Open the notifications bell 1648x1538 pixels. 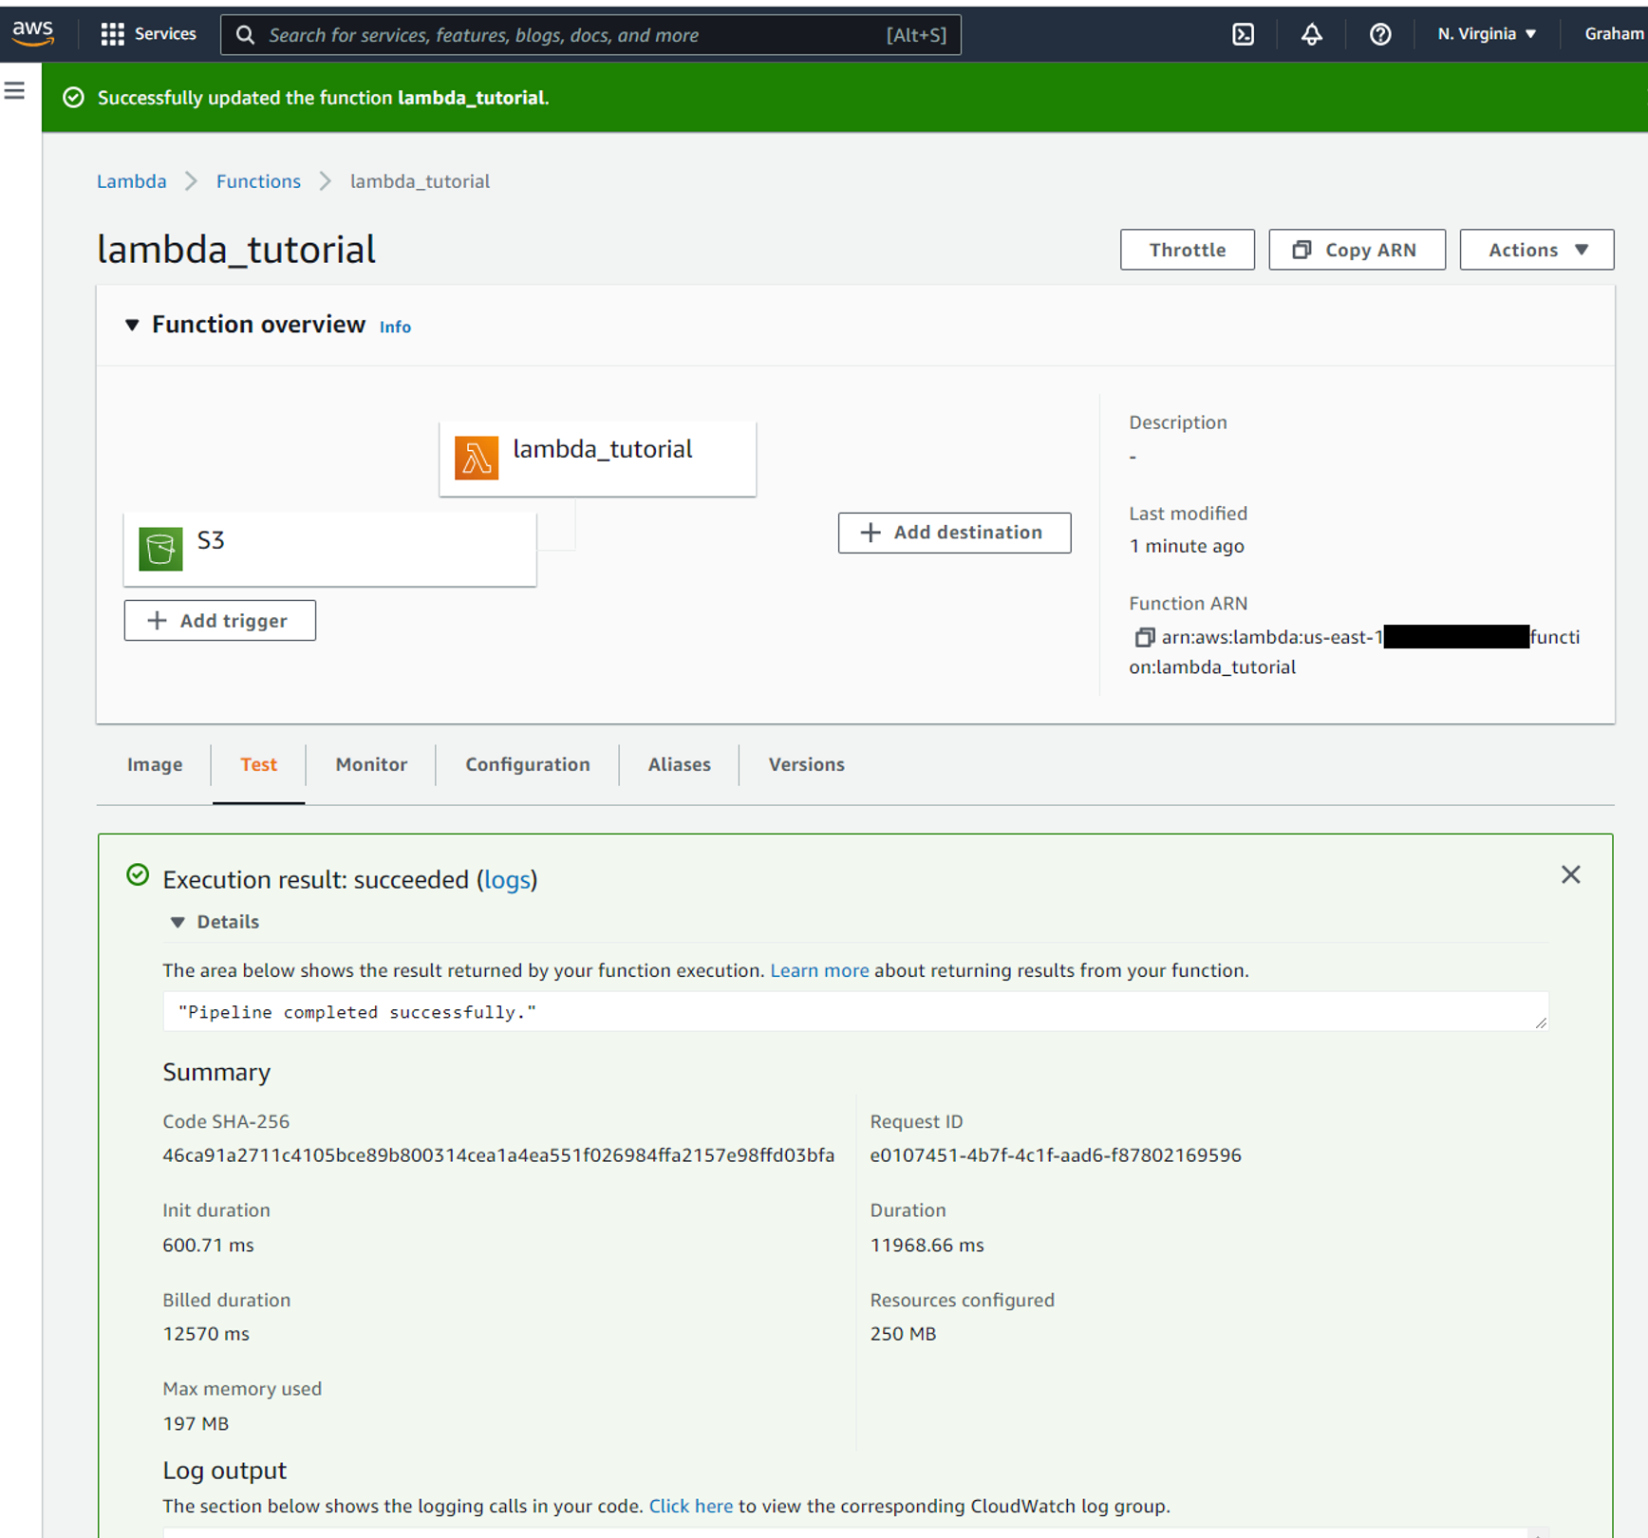coord(1311,34)
